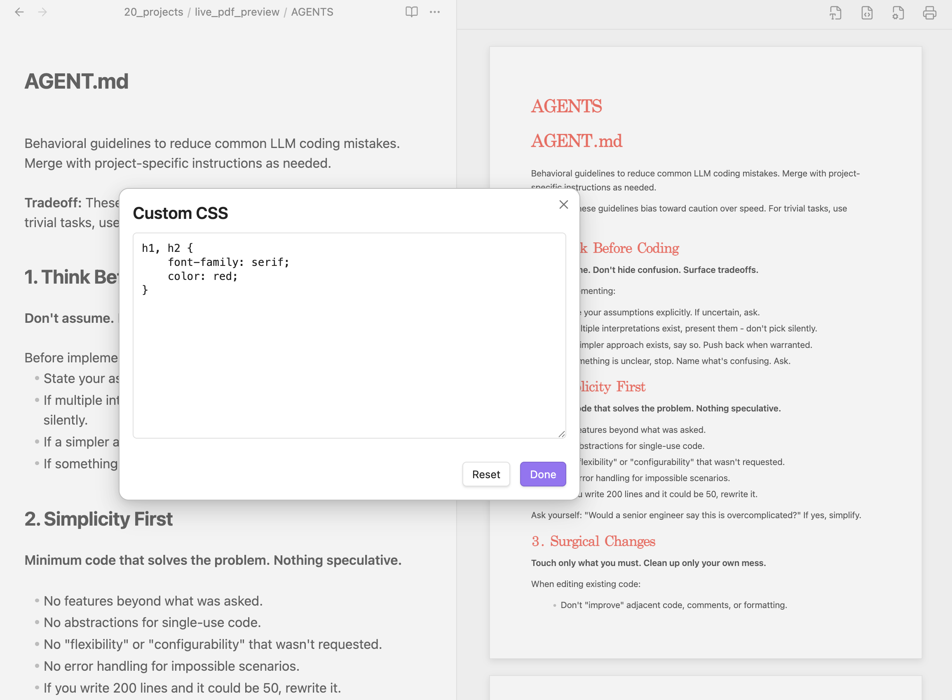
Task: Click inside the Custom CSS text area
Action: point(349,335)
